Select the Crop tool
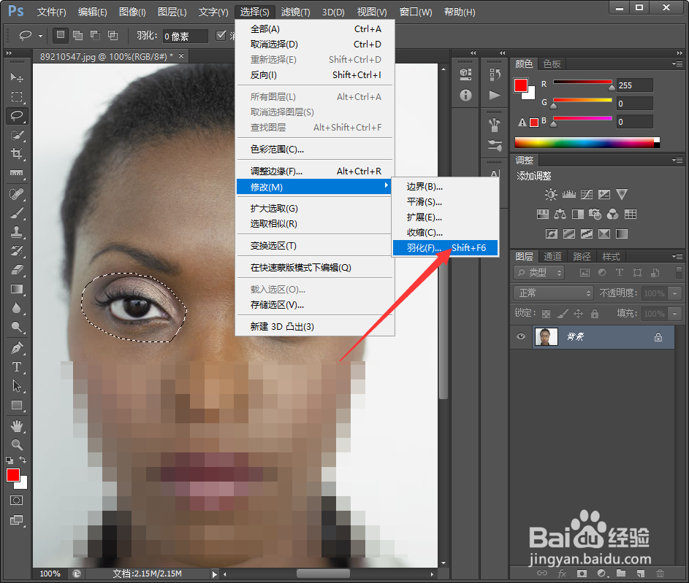 point(17,153)
